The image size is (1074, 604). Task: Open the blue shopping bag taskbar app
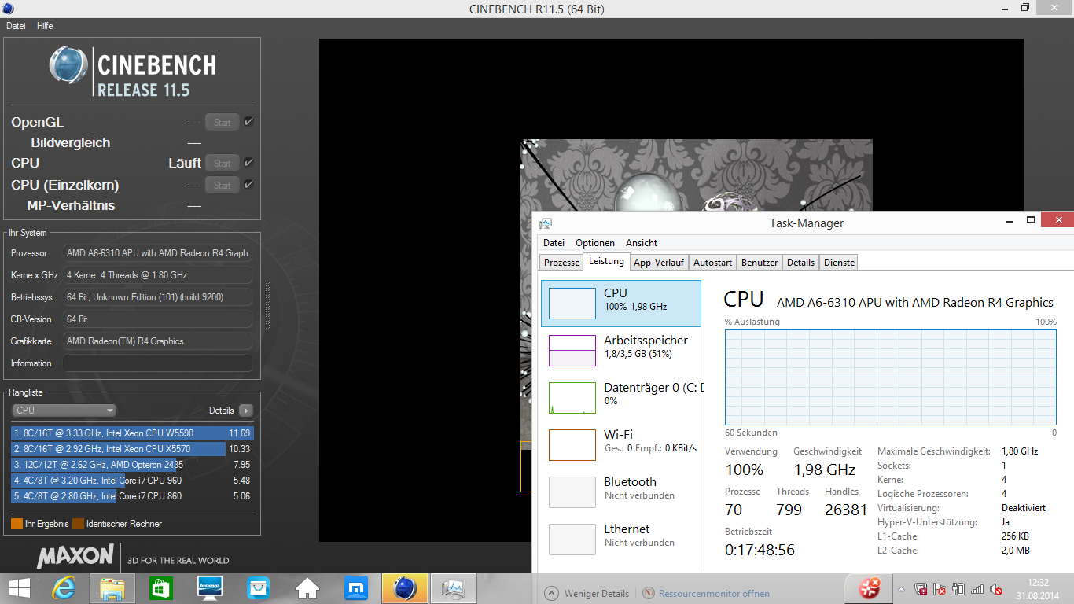(258, 587)
